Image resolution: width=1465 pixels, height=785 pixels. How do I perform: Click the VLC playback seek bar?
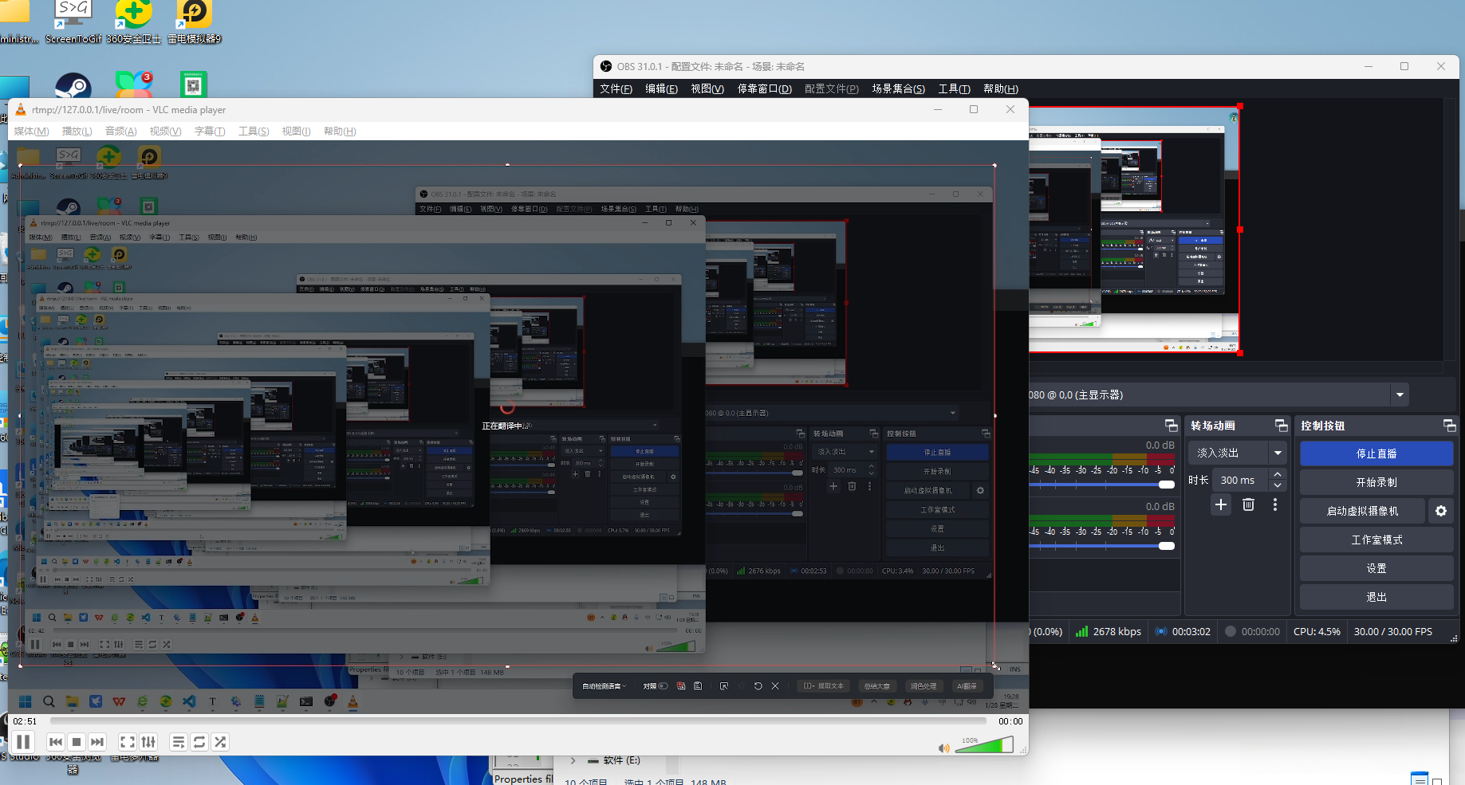(x=518, y=721)
